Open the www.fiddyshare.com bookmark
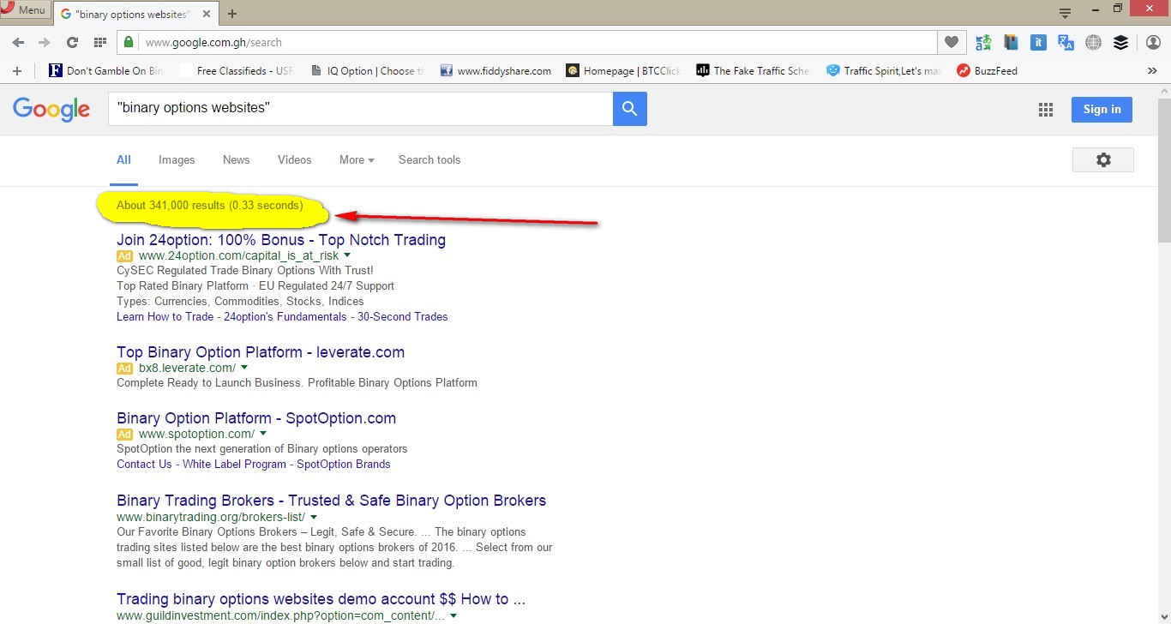 coord(495,71)
